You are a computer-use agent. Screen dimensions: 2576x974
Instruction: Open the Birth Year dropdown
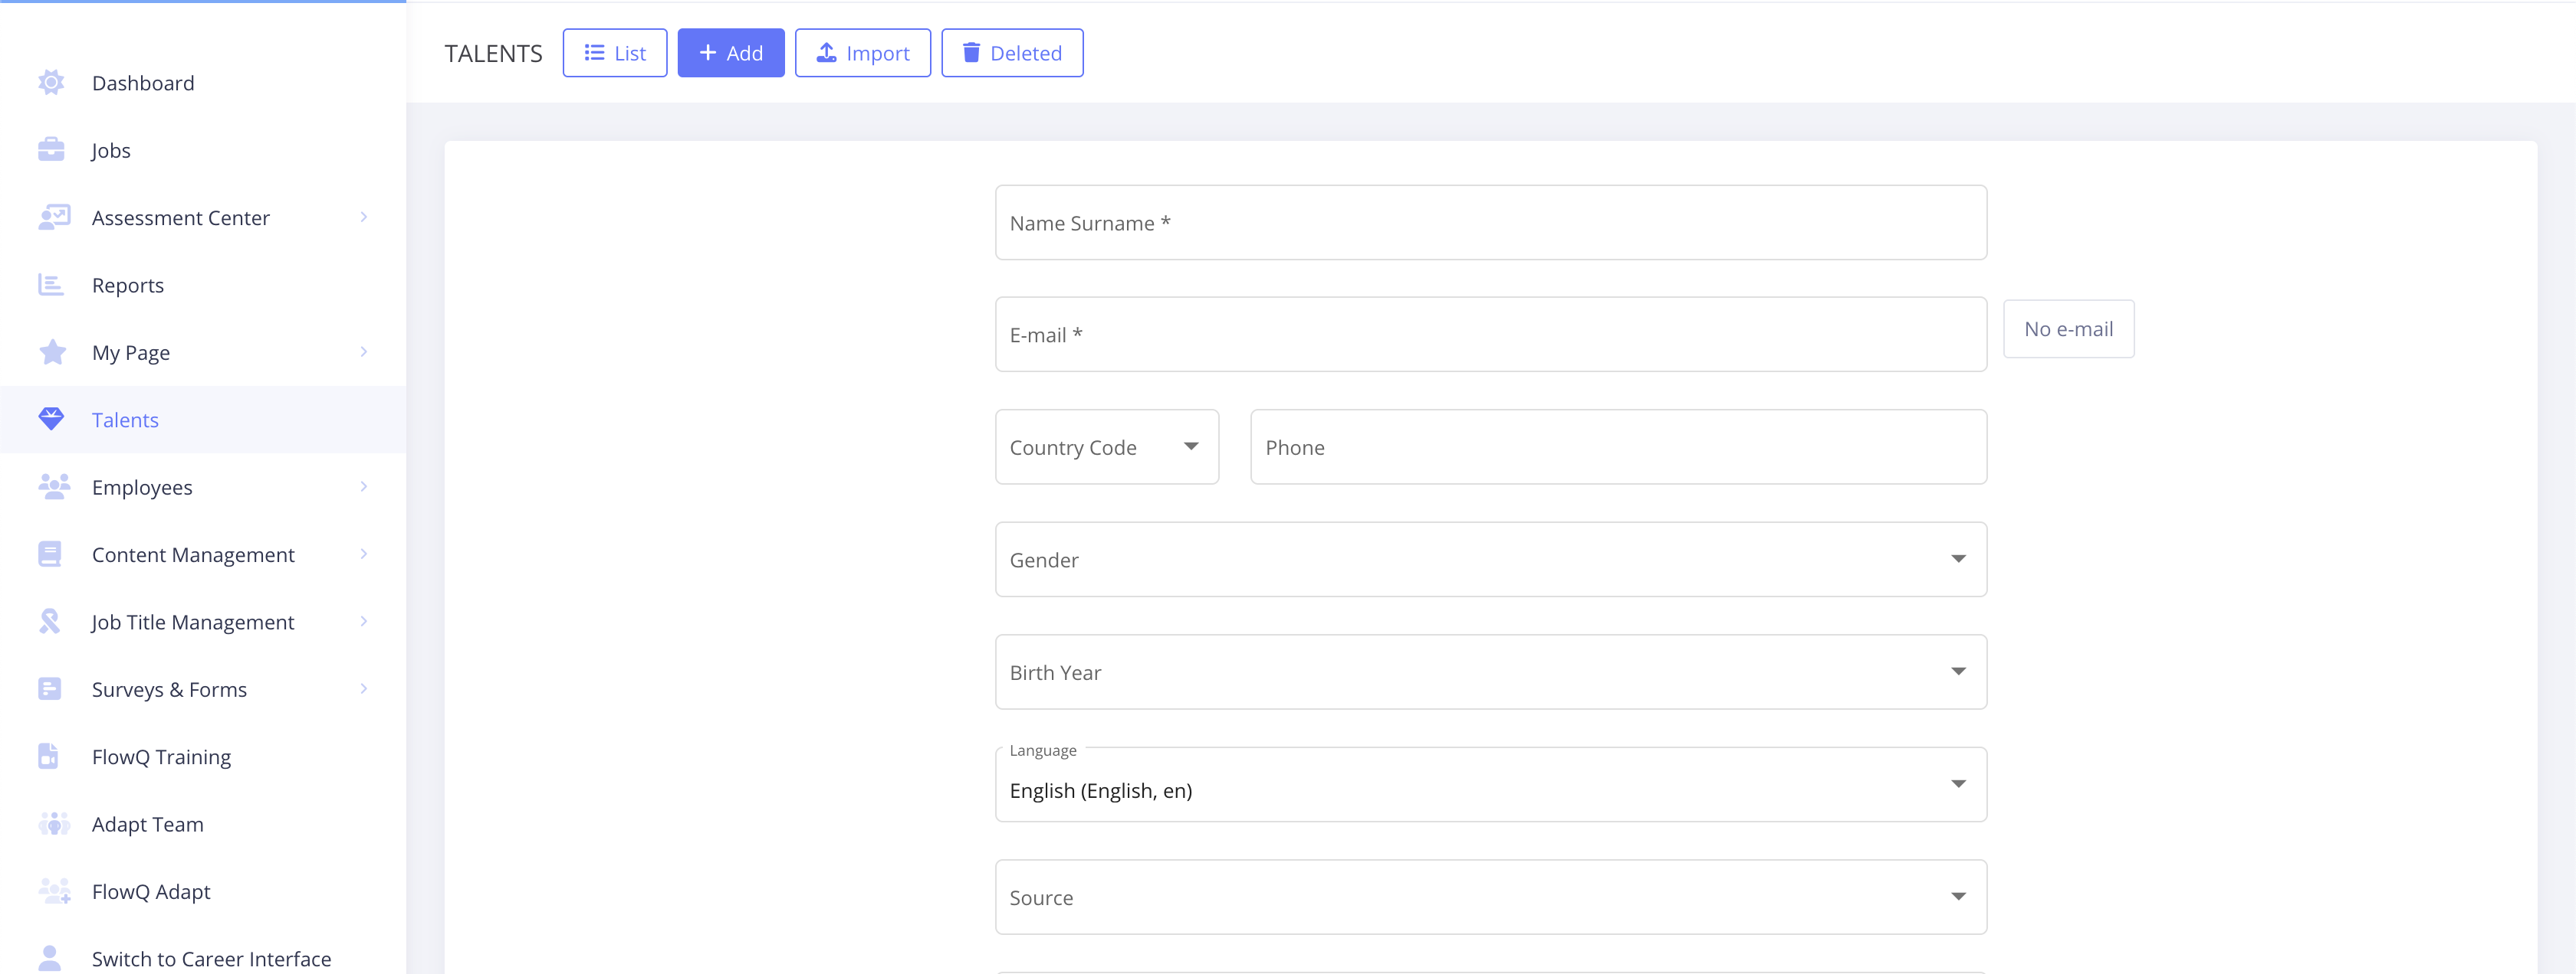click(1490, 672)
